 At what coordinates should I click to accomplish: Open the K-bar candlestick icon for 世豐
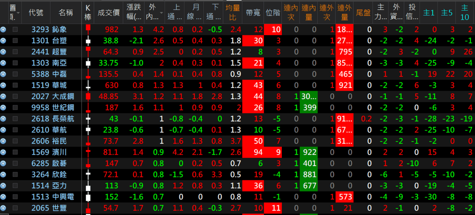(x=88, y=208)
